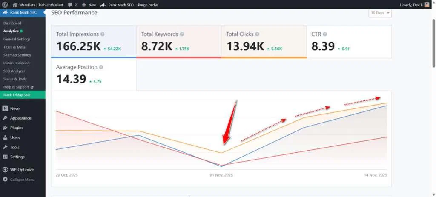Click the user avatar next to Howdy
The image size is (436, 197).
[x=427, y=5]
